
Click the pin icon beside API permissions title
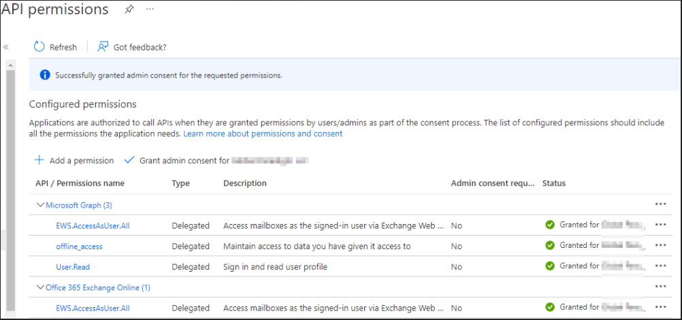coord(129,10)
